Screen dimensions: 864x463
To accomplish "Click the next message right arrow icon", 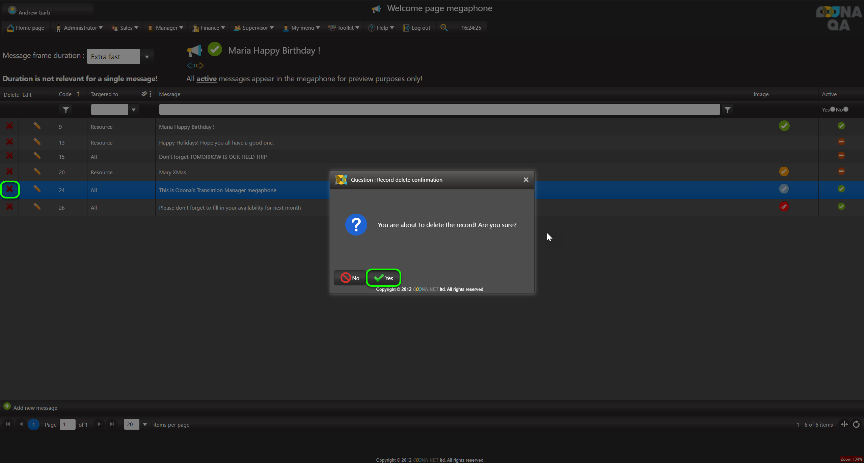I will point(200,65).
